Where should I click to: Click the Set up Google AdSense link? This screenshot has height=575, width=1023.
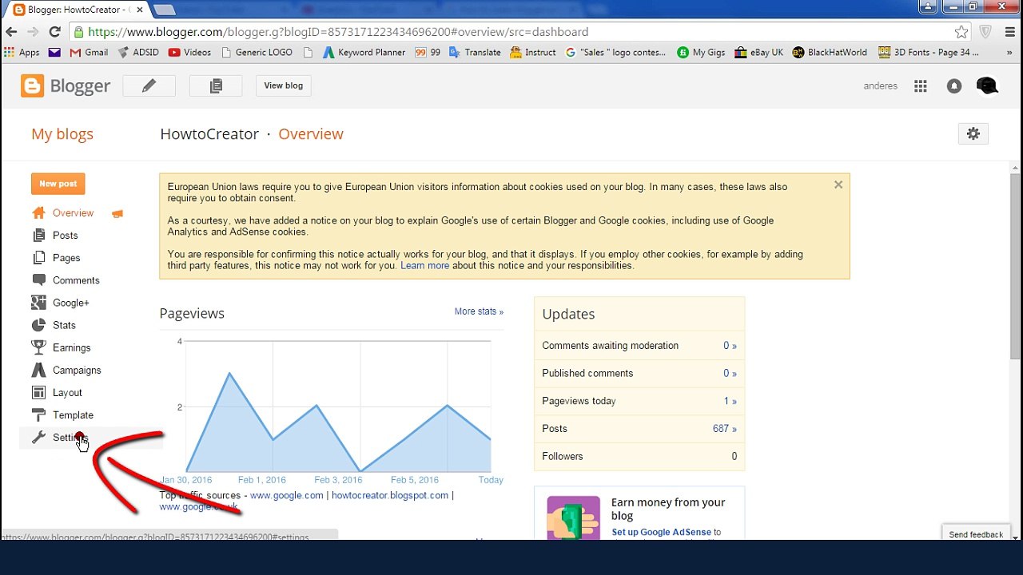(x=661, y=533)
